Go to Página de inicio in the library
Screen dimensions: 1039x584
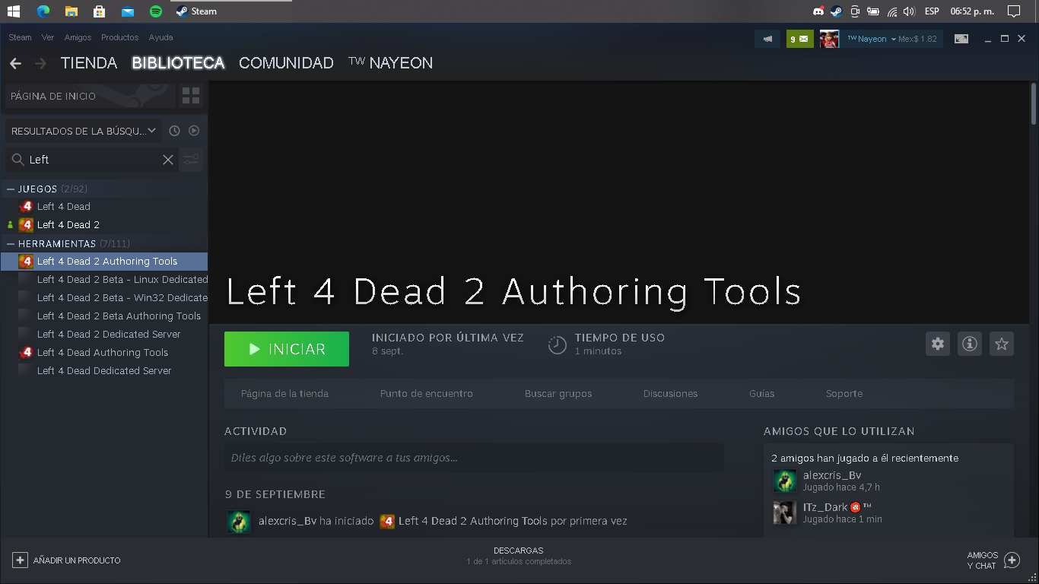(91, 96)
